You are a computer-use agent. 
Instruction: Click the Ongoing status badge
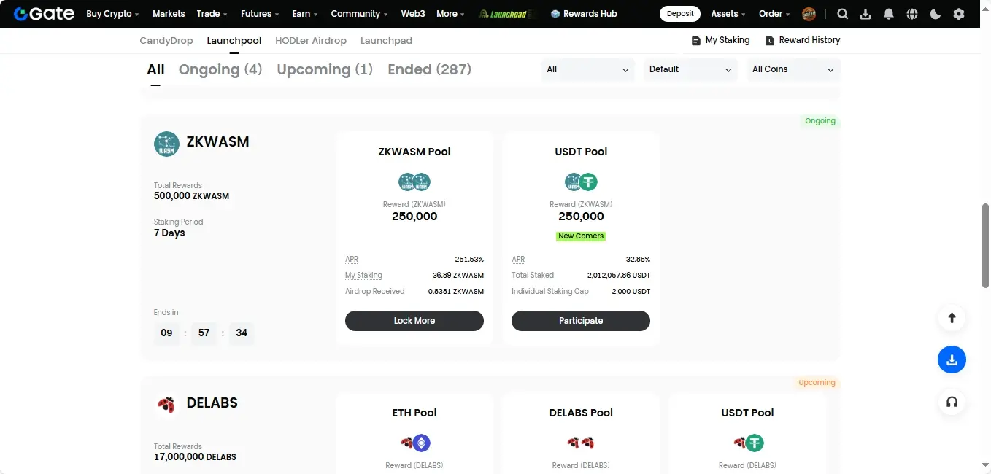tap(820, 121)
